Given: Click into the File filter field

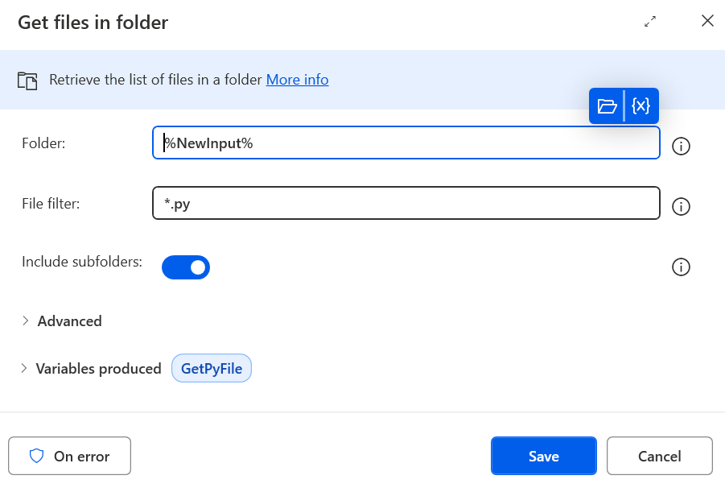Looking at the screenshot, I should click(406, 203).
